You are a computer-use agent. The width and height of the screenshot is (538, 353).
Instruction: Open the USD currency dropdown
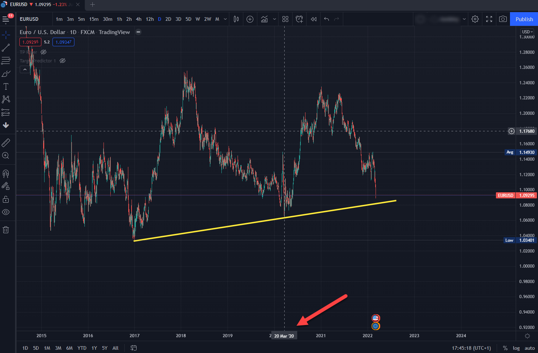527,32
